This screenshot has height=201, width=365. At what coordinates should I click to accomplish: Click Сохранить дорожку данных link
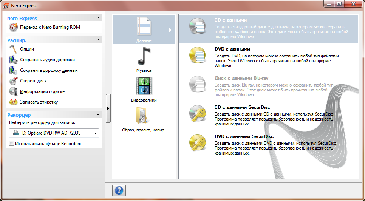tap(49, 70)
